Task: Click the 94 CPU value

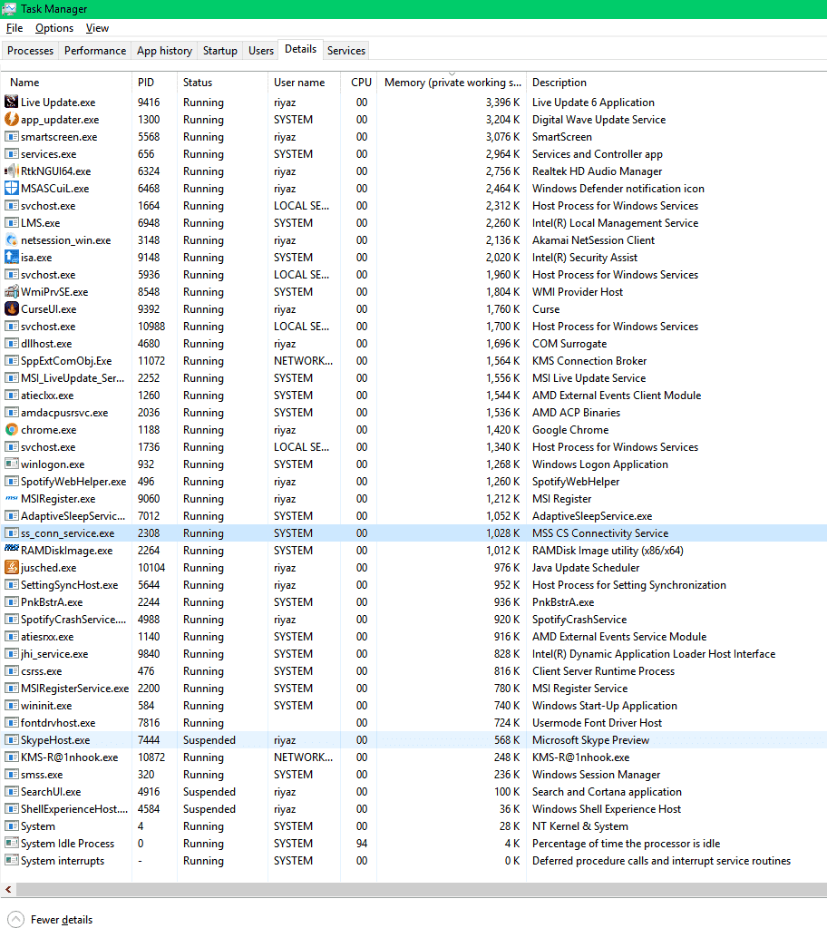Action: tap(362, 843)
